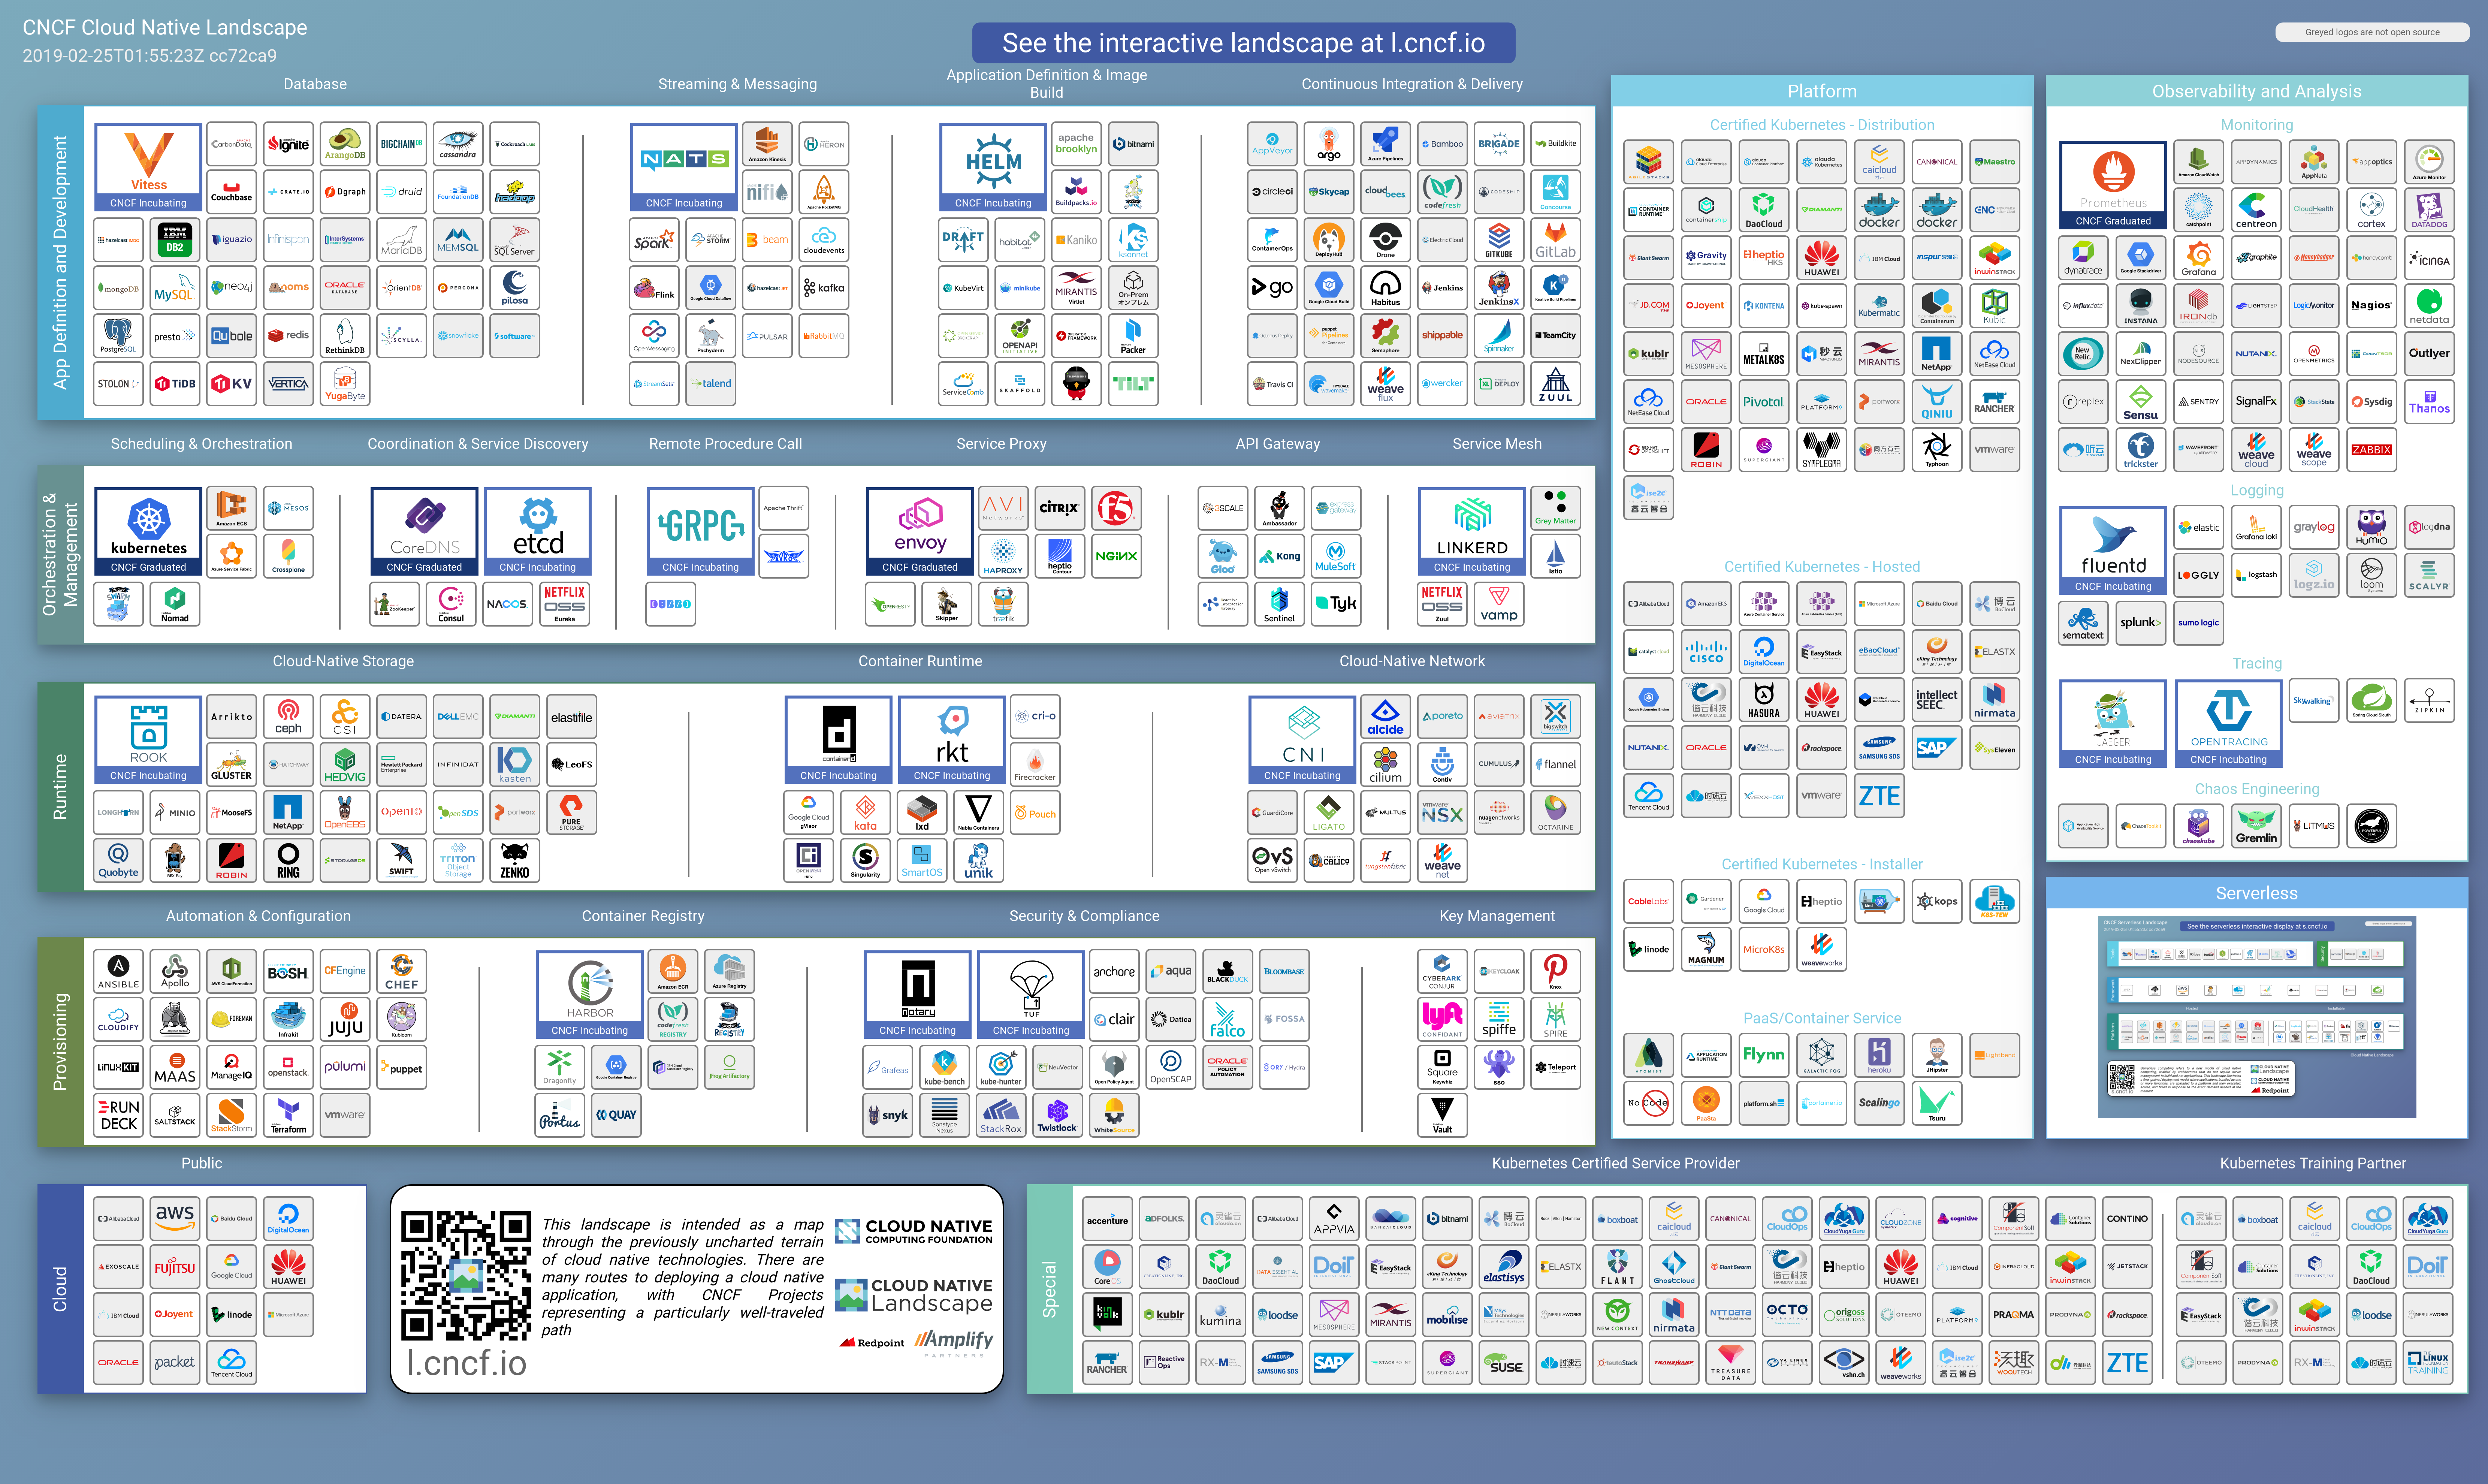Select the Rook storage card
The width and height of the screenshot is (2488, 1484).
(148, 740)
